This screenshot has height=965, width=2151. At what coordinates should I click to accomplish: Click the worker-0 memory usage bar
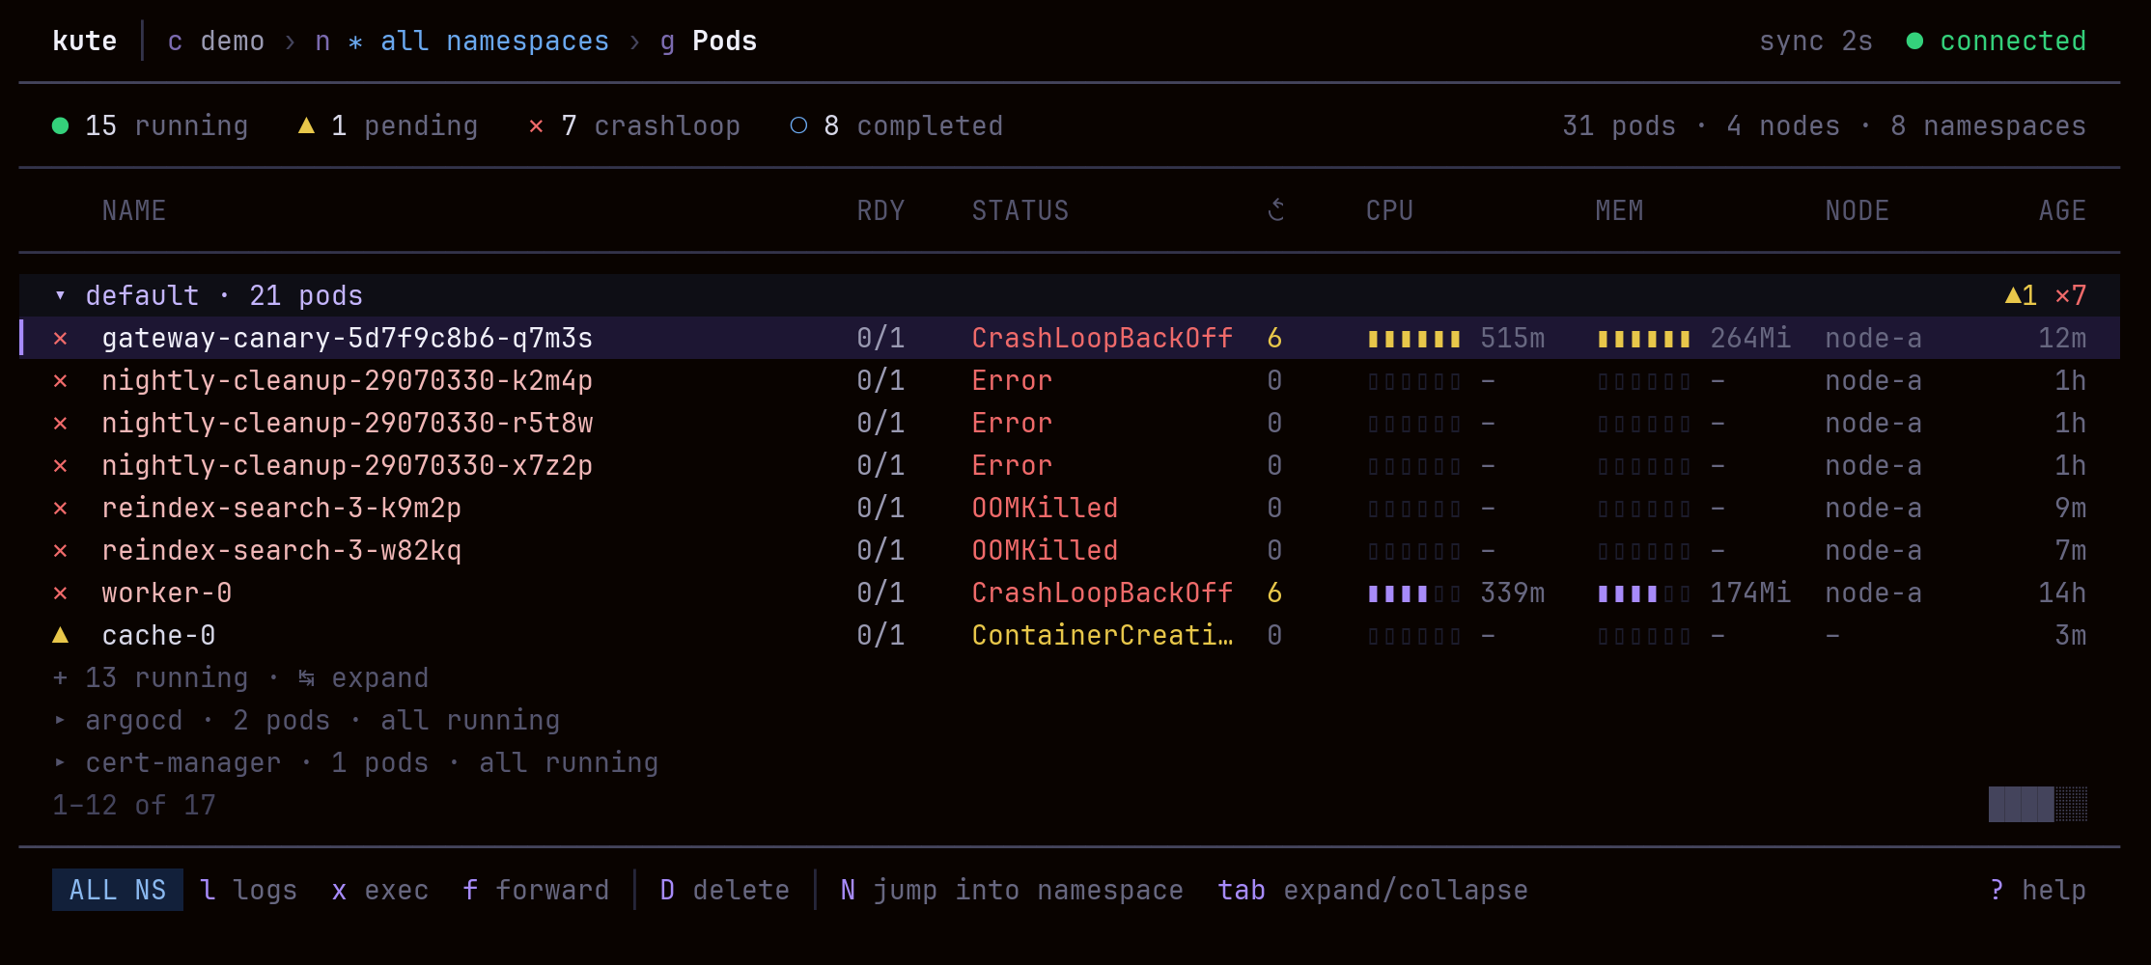1644,593
